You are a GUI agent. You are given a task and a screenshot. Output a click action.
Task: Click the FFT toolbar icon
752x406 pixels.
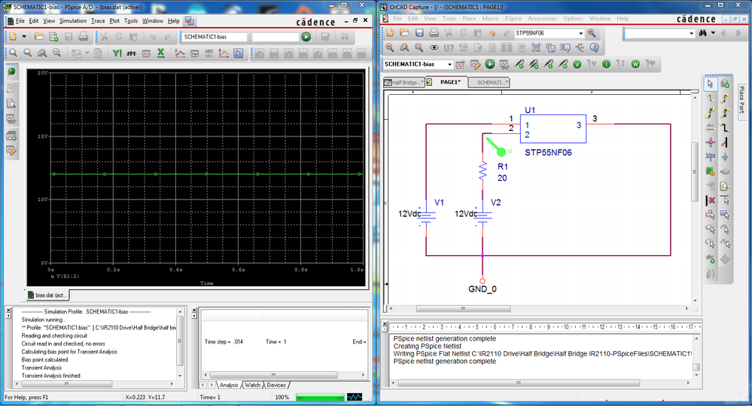point(132,53)
